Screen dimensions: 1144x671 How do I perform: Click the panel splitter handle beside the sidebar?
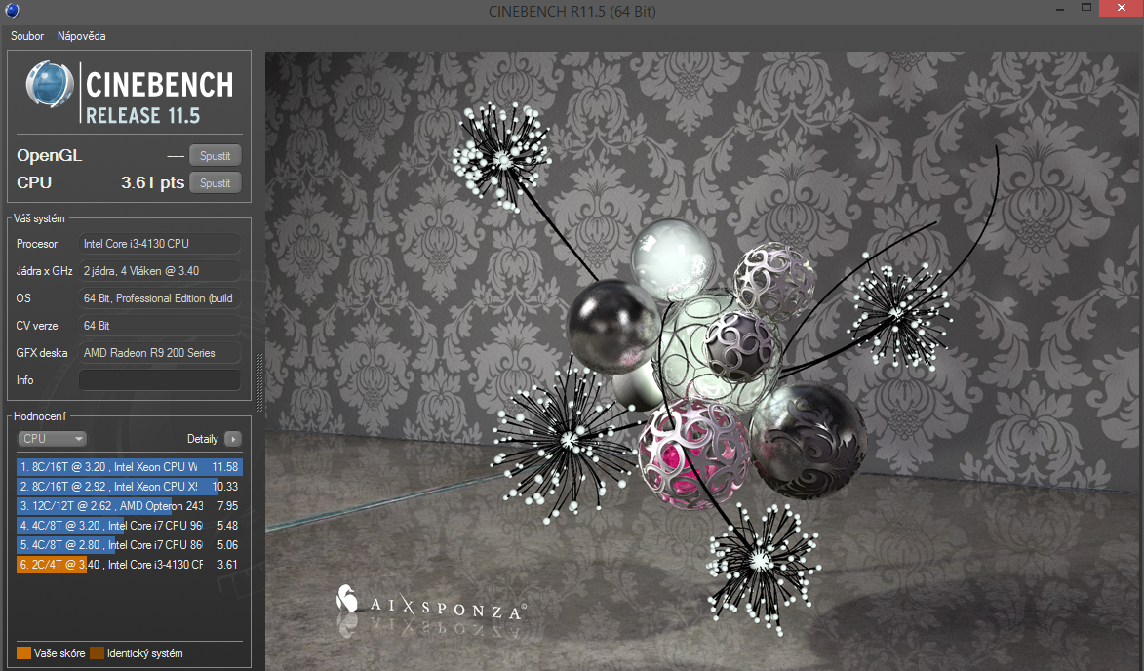point(259,380)
